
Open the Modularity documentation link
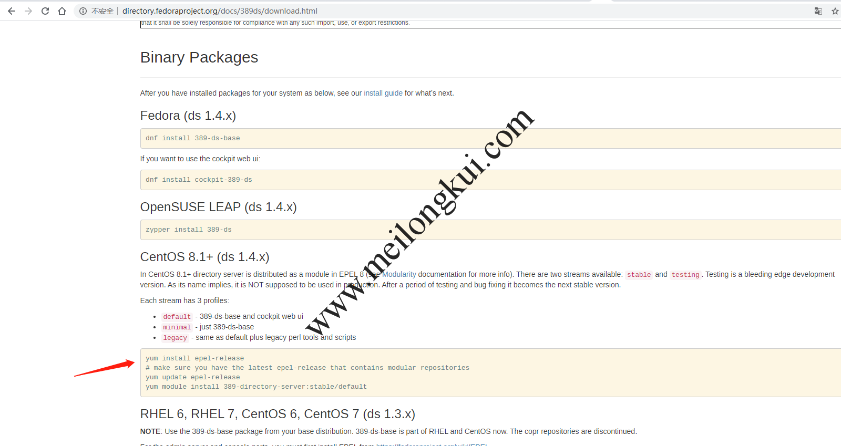399,274
